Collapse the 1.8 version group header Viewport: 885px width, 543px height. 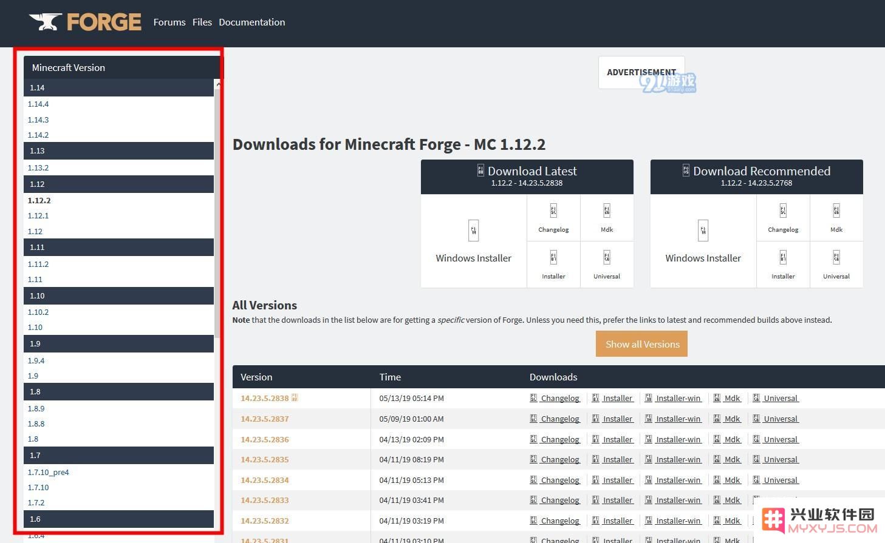[119, 391]
